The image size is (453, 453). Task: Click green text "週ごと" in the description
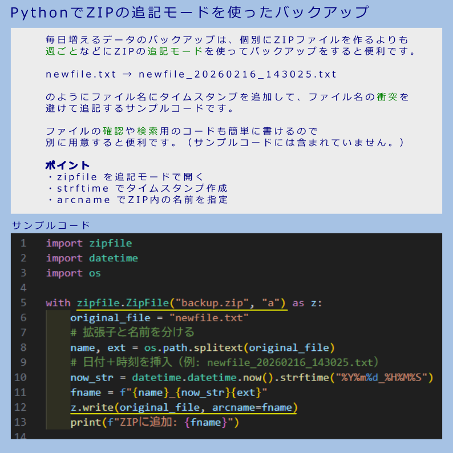[x=62, y=51]
